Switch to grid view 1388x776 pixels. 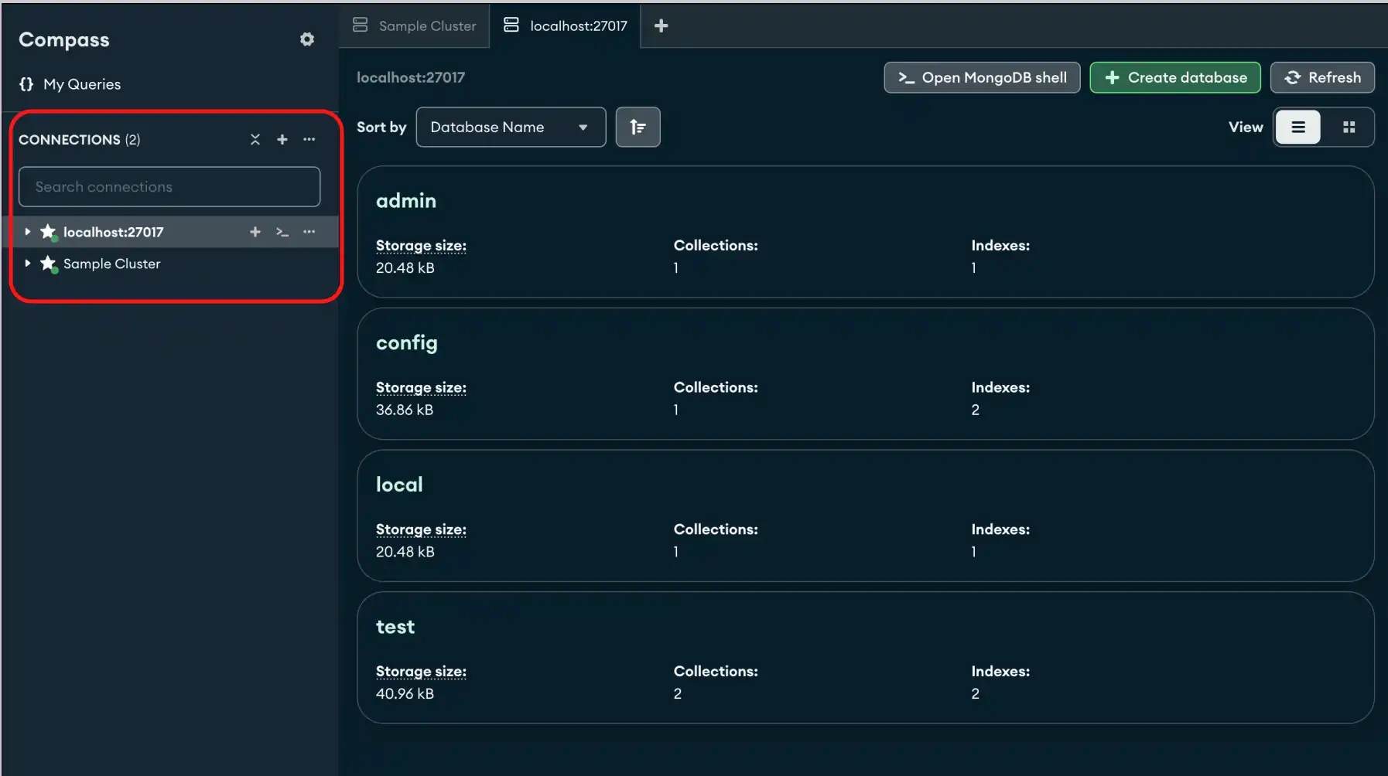(1349, 127)
